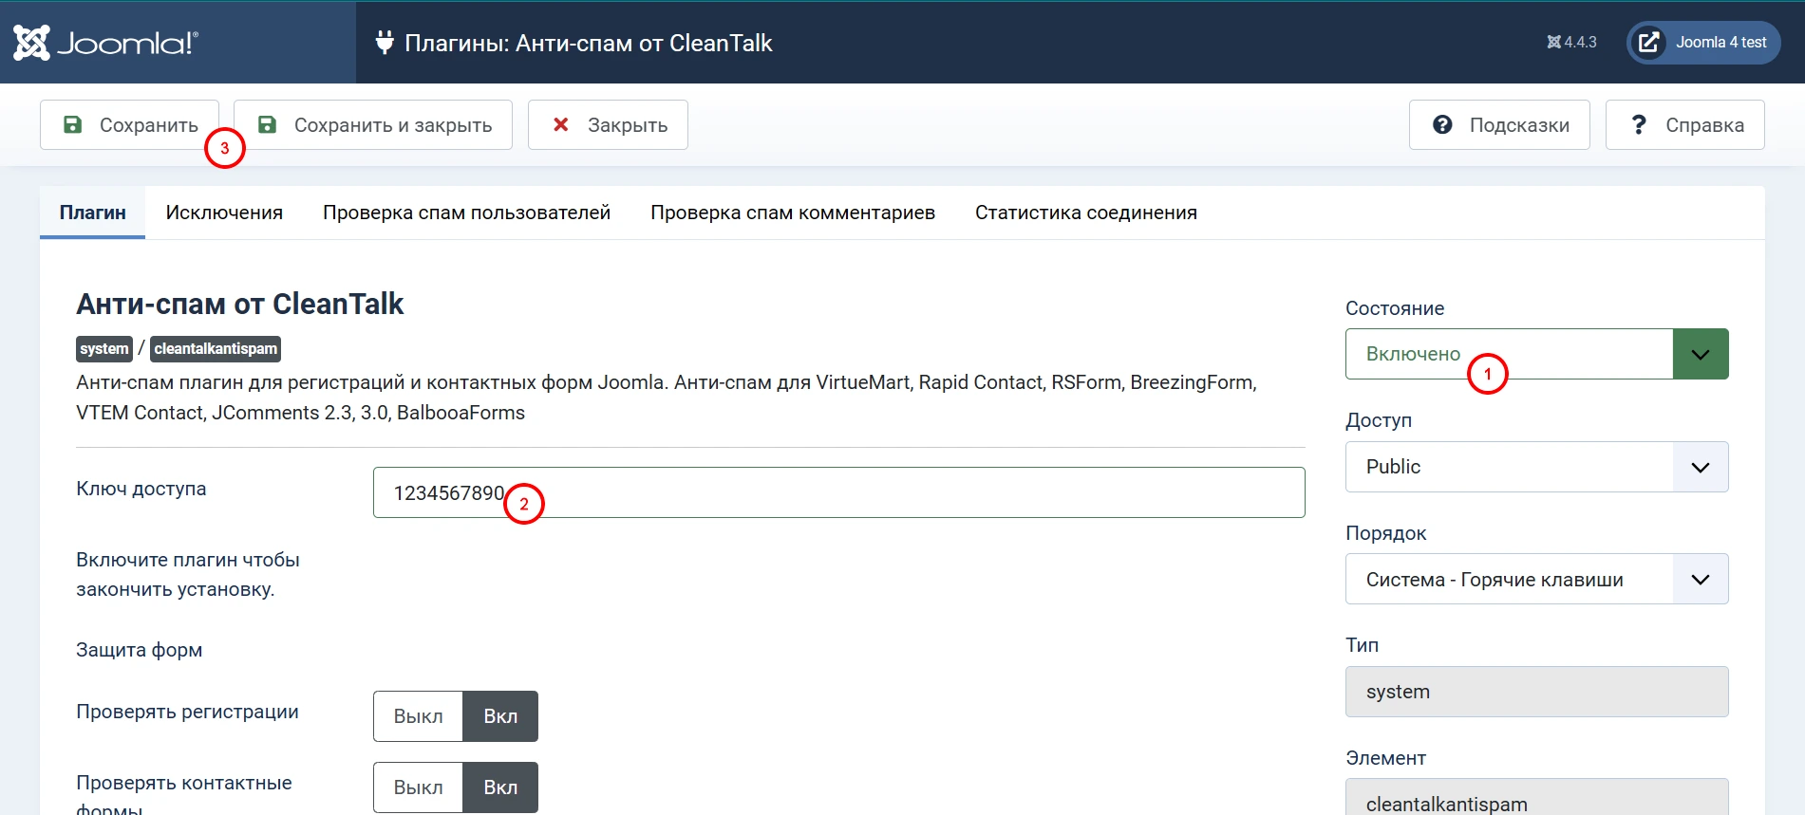Click the question mark icon on Справка
1805x815 pixels.
[x=1639, y=124]
